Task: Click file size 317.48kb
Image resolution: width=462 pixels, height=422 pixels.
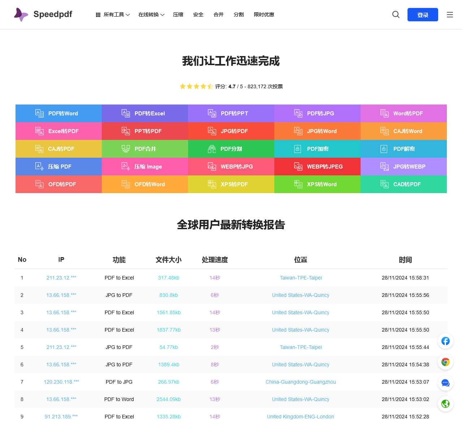Action: (x=169, y=278)
